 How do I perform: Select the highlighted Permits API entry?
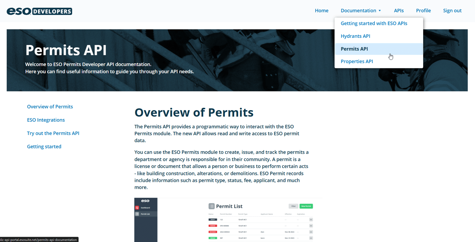(354, 49)
